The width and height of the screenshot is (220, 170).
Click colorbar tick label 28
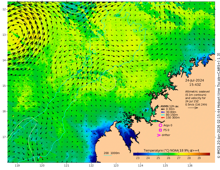tap(189, 158)
